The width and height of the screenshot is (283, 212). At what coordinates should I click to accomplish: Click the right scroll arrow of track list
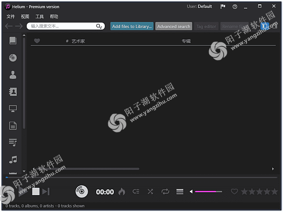pos(273,169)
